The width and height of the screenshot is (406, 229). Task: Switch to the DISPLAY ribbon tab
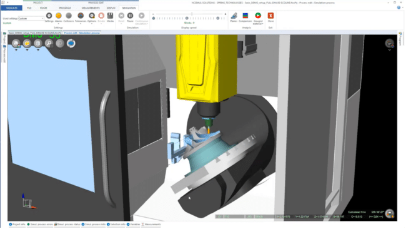[111, 8]
